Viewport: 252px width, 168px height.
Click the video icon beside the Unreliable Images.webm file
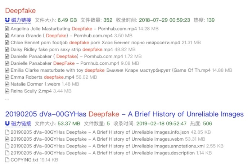pos(7,139)
